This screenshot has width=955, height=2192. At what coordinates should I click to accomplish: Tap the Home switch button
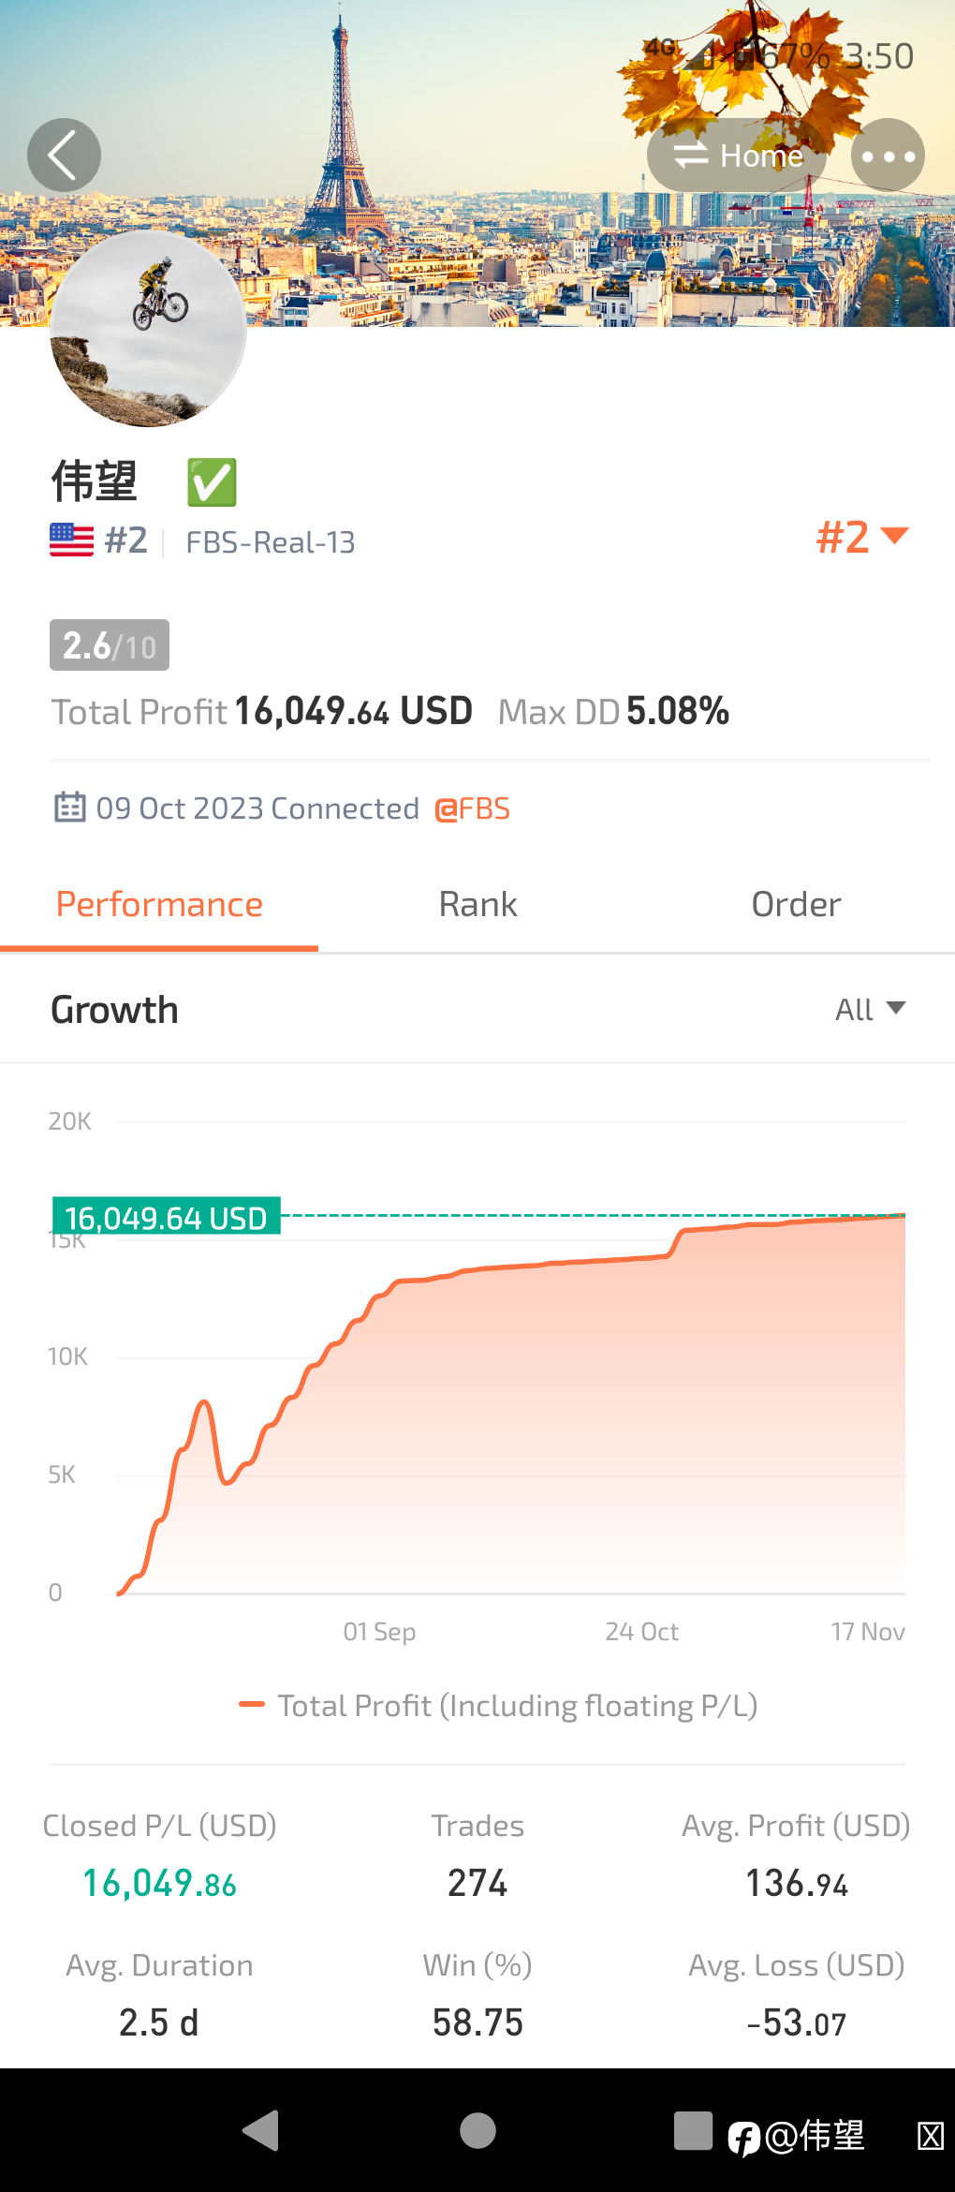tap(737, 156)
